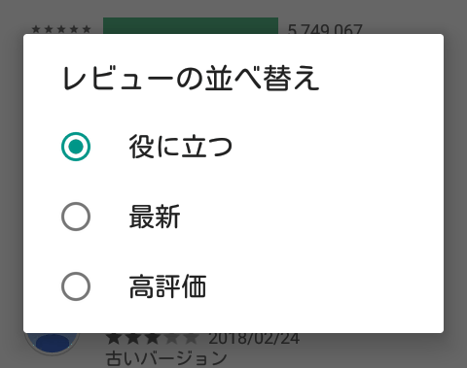Click the fourth empty review star

[172, 339]
